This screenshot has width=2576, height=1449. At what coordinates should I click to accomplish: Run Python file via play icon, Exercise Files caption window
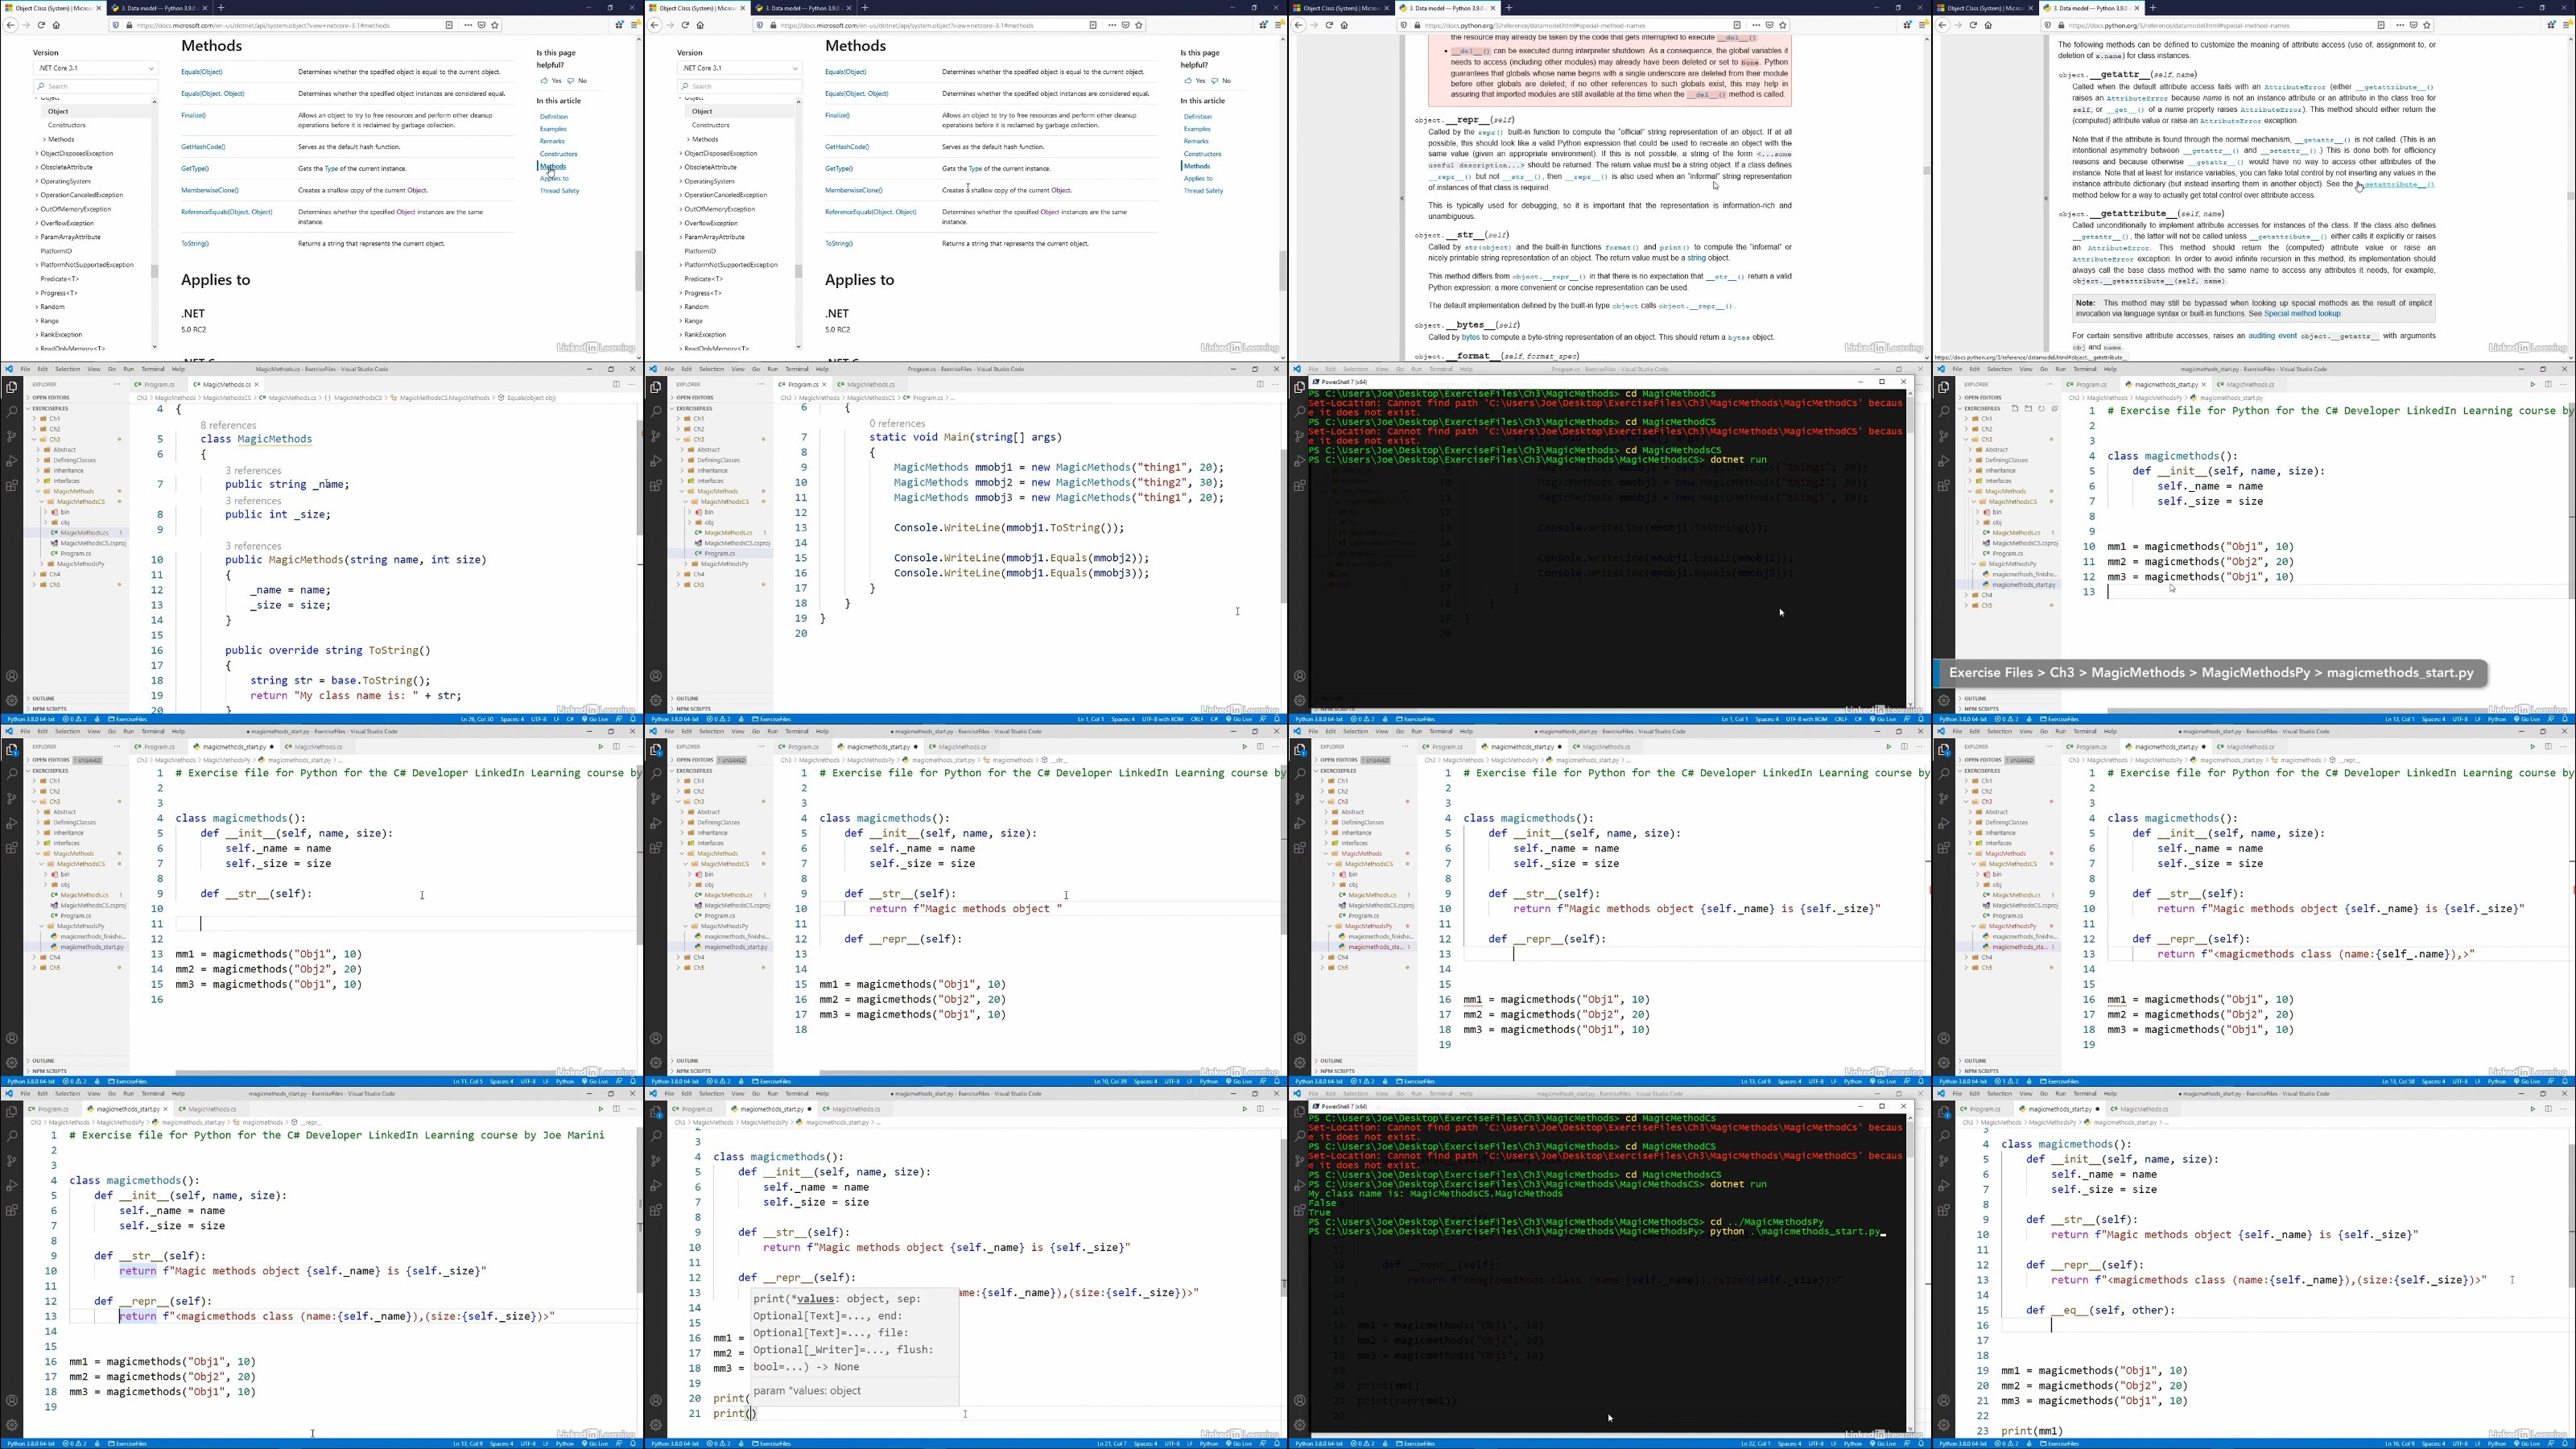[2532, 384]
